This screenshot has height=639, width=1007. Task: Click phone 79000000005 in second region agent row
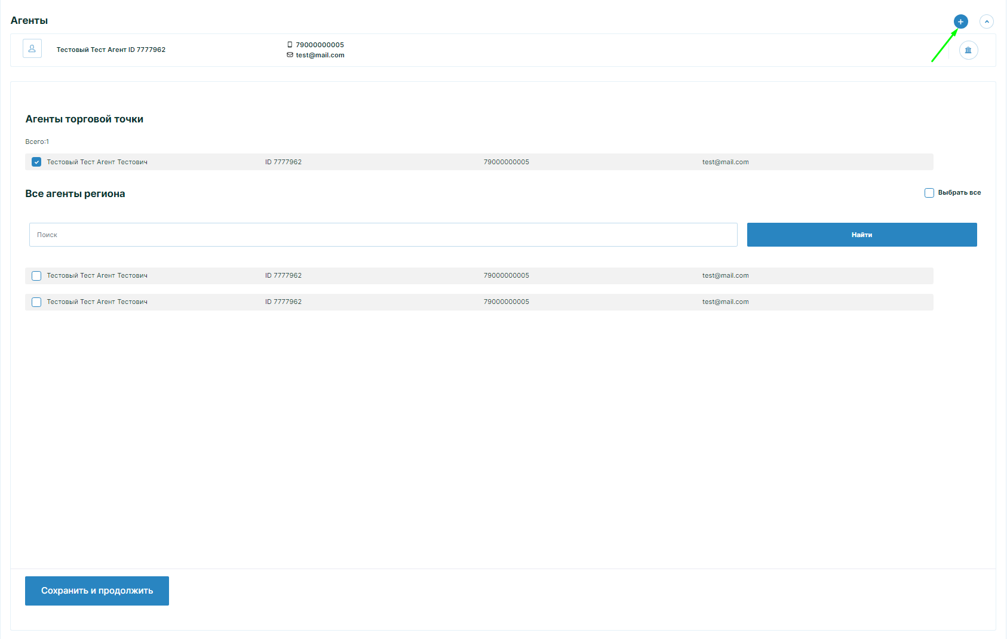coord(506,302)
